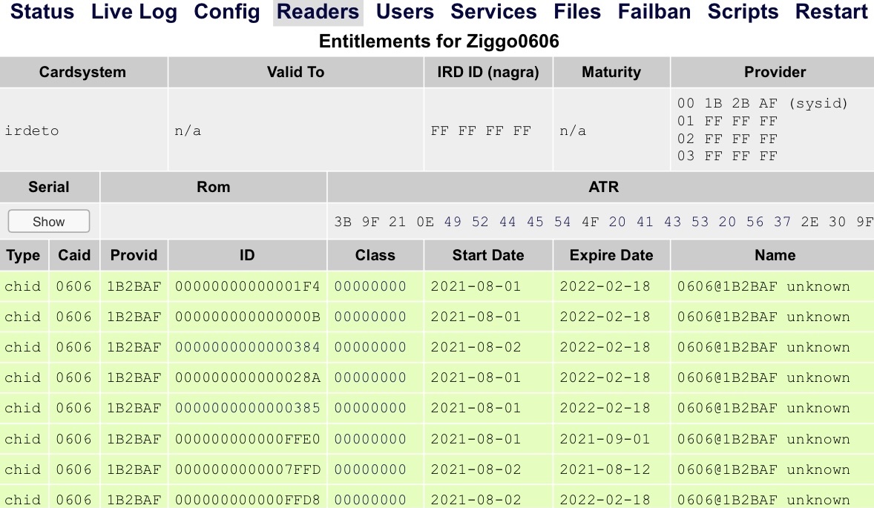Click ID 0000000000000385

pos(248,408)
